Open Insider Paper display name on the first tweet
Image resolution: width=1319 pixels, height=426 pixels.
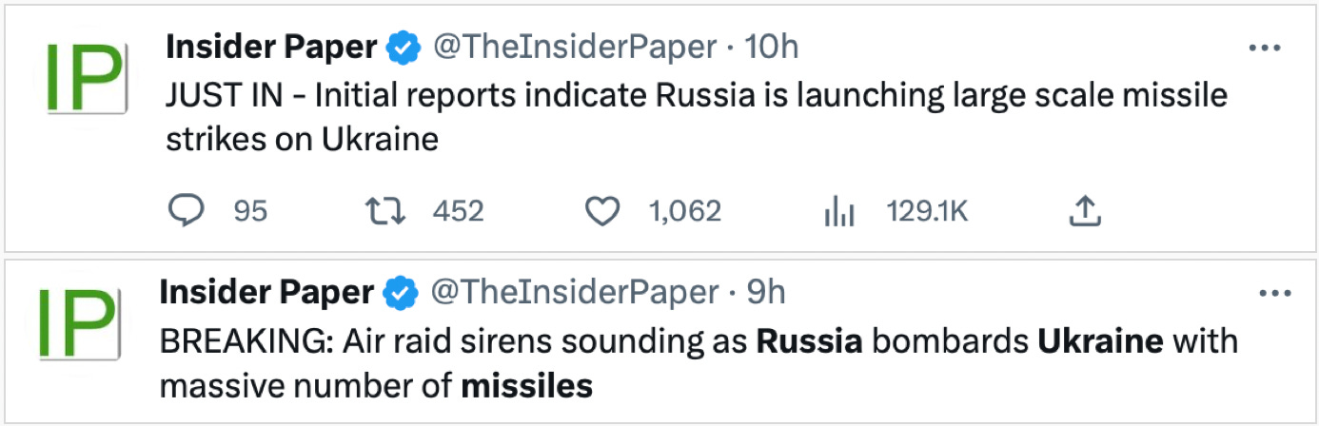(x=270, y=47)
